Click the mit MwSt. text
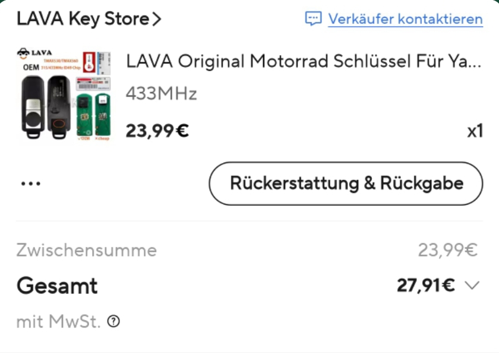The image size is (499, 353). 59,322
